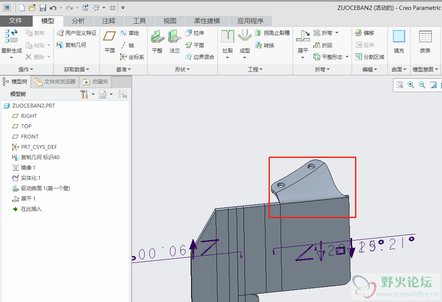Click the model tree show/columns icon
The image size is (442, 302).
[x=102, y=94]
